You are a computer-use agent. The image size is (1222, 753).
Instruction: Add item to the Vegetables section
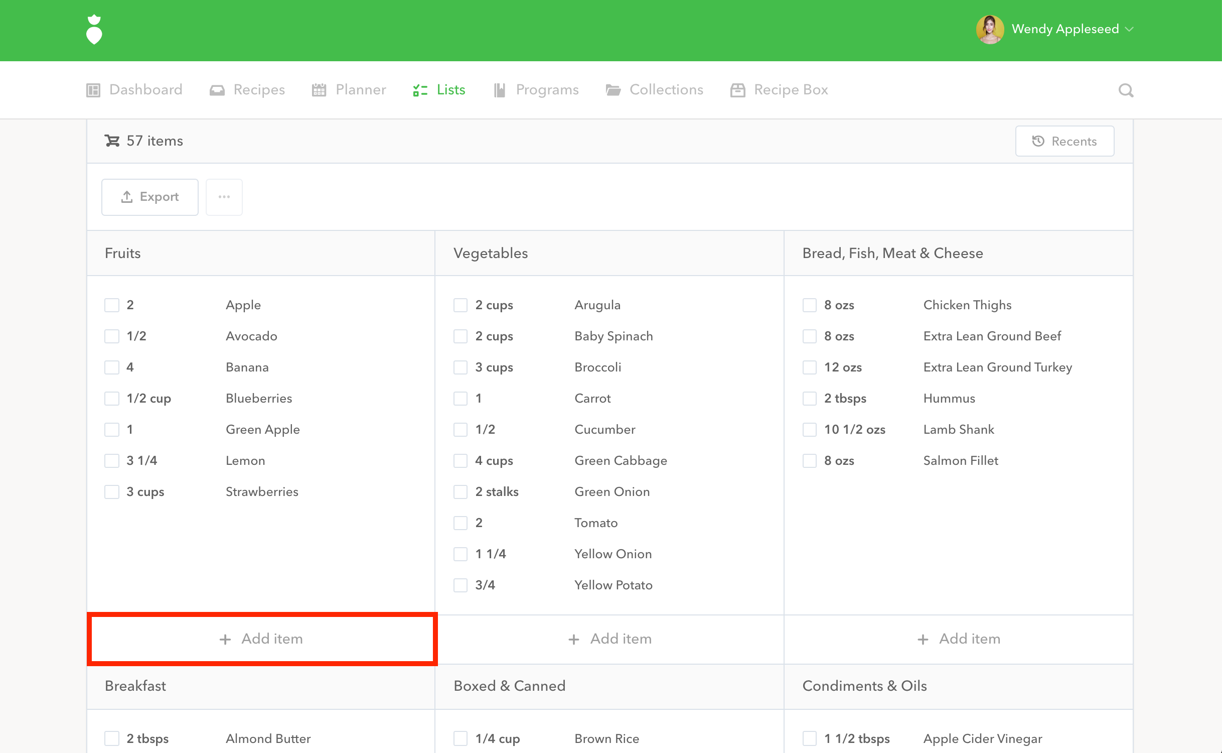point(609,639)
